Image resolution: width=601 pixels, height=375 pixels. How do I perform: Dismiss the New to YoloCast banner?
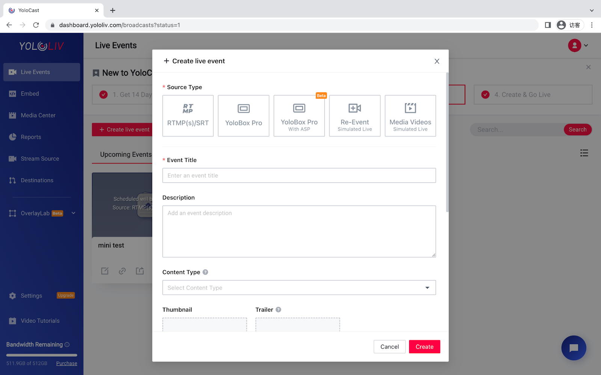click(x=589, y=67)
